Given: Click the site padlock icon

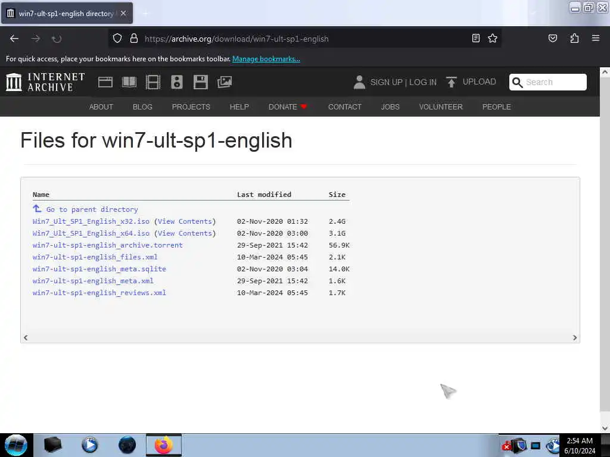Looking at the screenshot, I should 134,39.
